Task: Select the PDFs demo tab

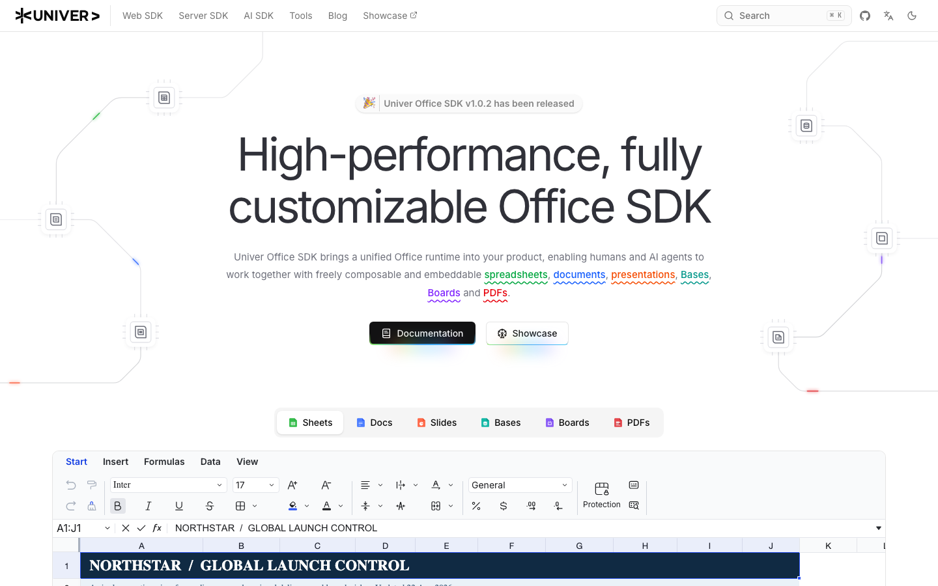Action: point(632,423)
